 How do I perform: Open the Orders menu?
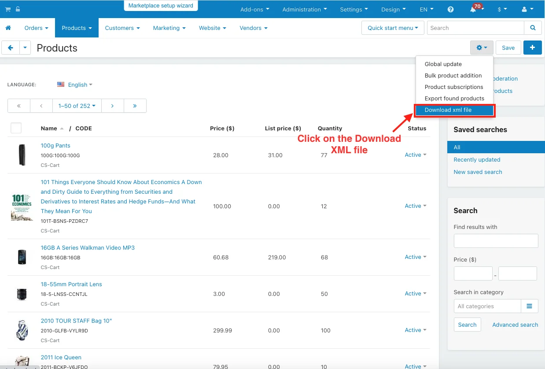pyautogui.click(x=37, y=28)
